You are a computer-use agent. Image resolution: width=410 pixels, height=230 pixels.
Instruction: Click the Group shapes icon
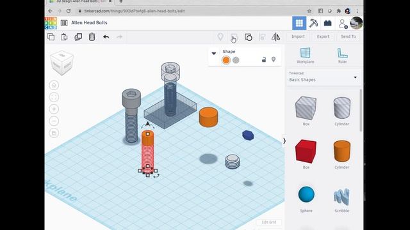[234, 37]
